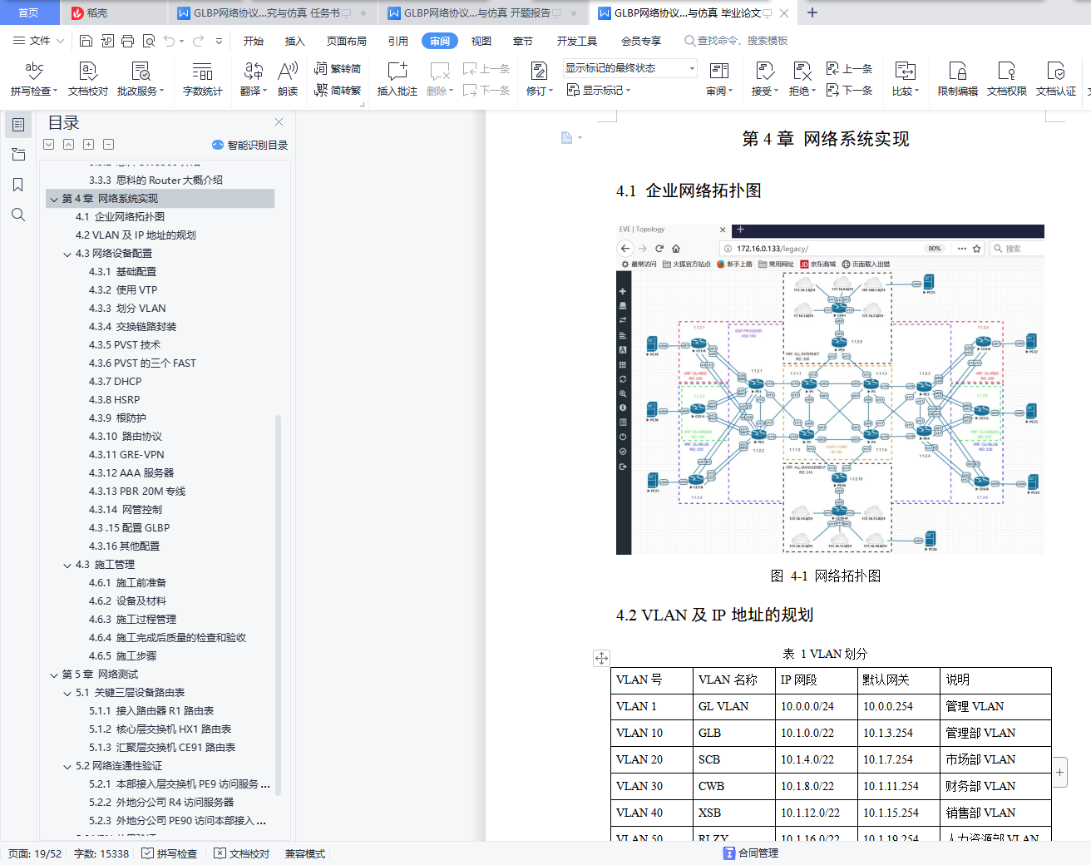Collapse the 第 5 章 网络测试 node

pyautogui.click(x=54, y=675)
